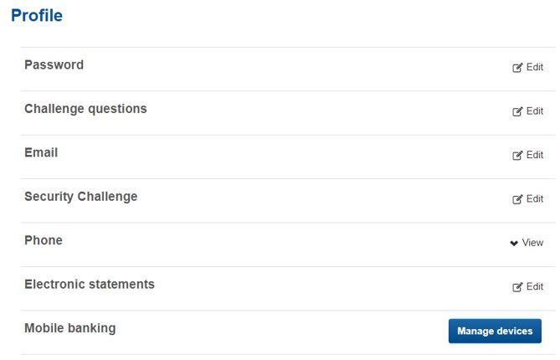Select the Email row label
Viewport: 560px width, 360px height.
click(x=41, y=153)
